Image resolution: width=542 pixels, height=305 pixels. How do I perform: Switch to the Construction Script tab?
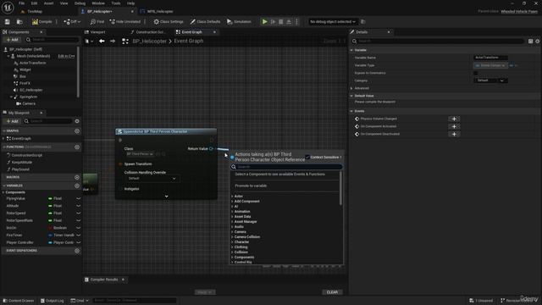pos(149,32)
